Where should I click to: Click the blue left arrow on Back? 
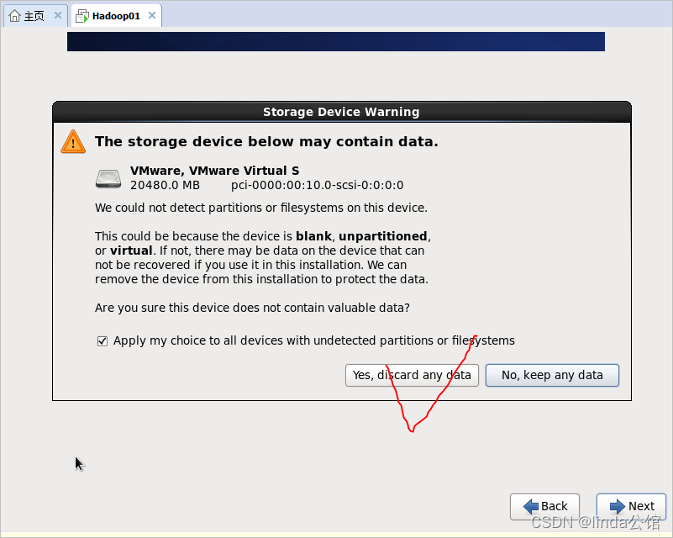530,506
